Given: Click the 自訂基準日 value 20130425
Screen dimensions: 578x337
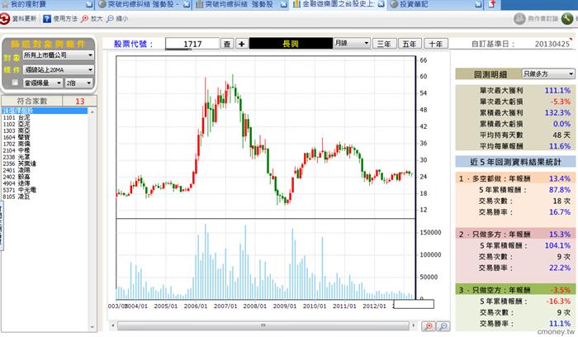Looking at the screenshot, I should pyautogui.click(x=552, y=44).
